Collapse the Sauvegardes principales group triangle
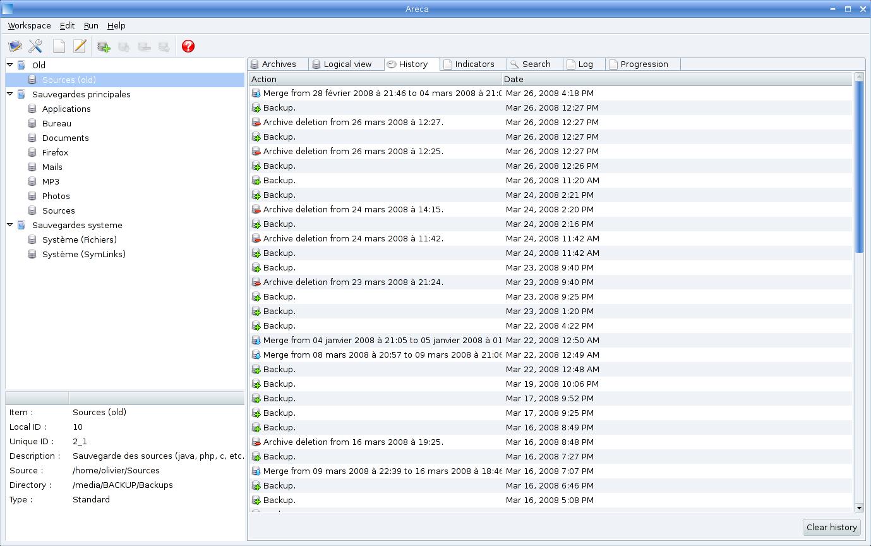Screen dimensions: 871x546 coord(10,94)
